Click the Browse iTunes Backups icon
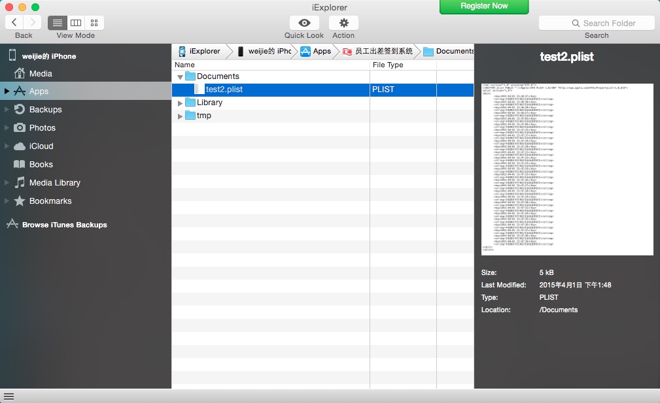 click(x=12, y=224)
